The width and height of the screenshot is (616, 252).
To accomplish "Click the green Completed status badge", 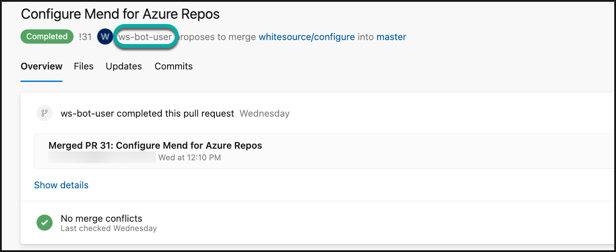I will [x=47, y=37].
